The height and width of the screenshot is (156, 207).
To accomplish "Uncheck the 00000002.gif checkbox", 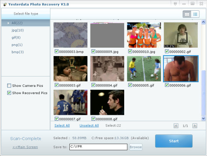I will pyautogui.click(x=167, y=51).
